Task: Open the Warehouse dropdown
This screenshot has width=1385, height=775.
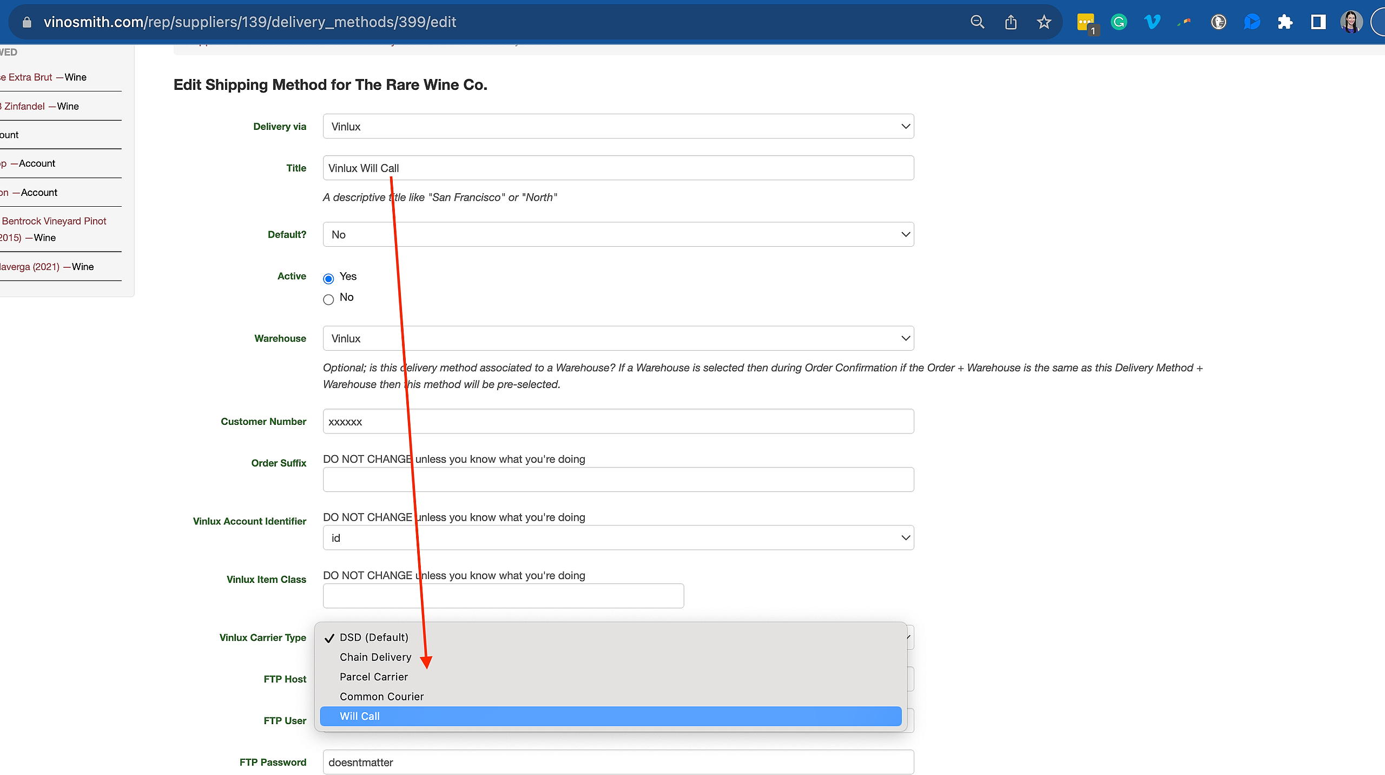Action: 618,338
